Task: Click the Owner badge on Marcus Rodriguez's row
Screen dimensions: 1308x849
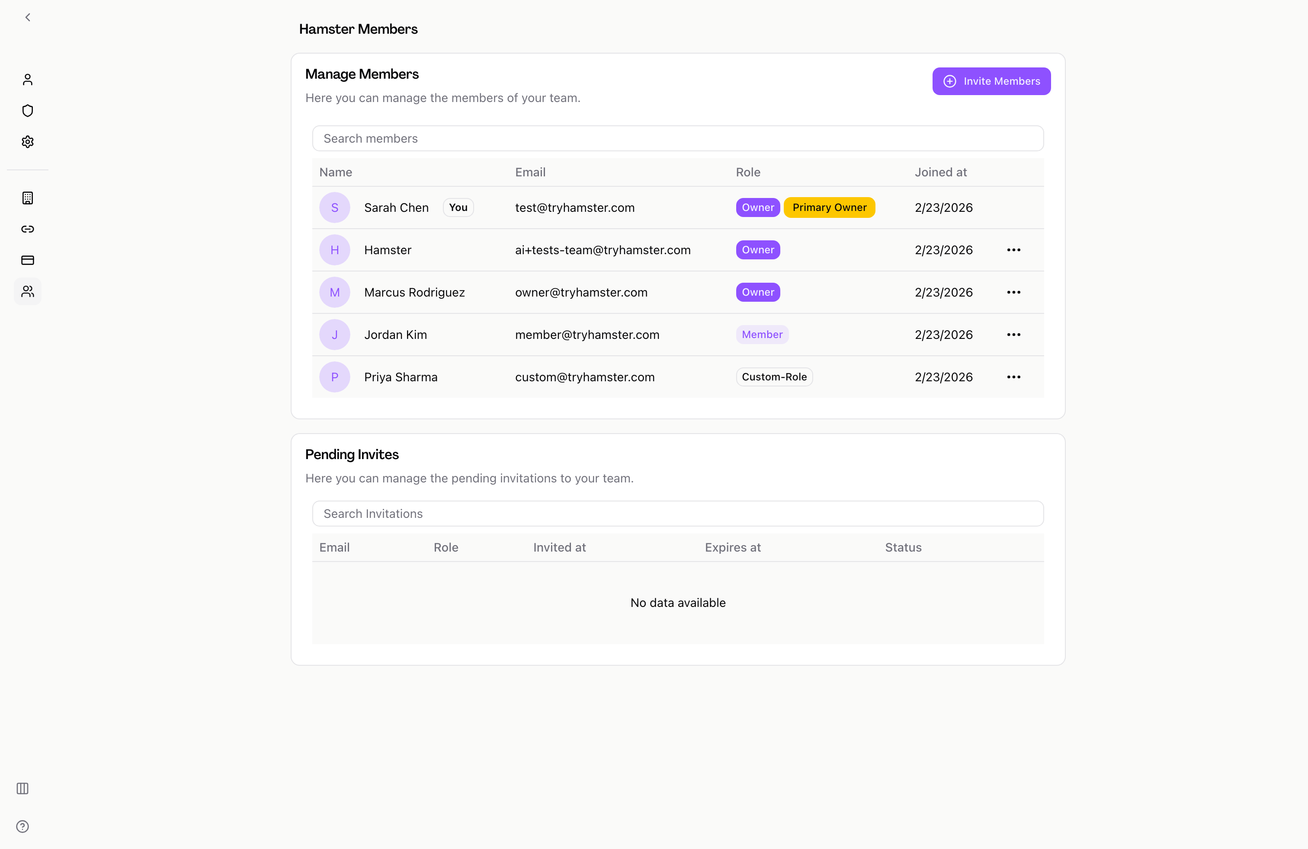Action: coord(757,292)
